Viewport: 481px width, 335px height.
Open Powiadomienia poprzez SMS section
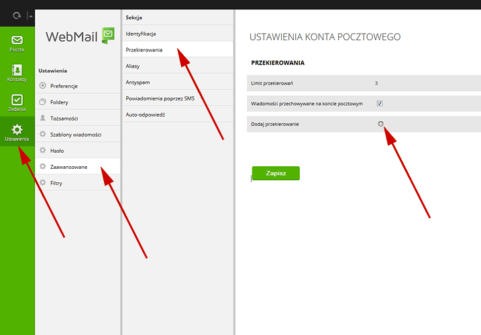(178, 98)
